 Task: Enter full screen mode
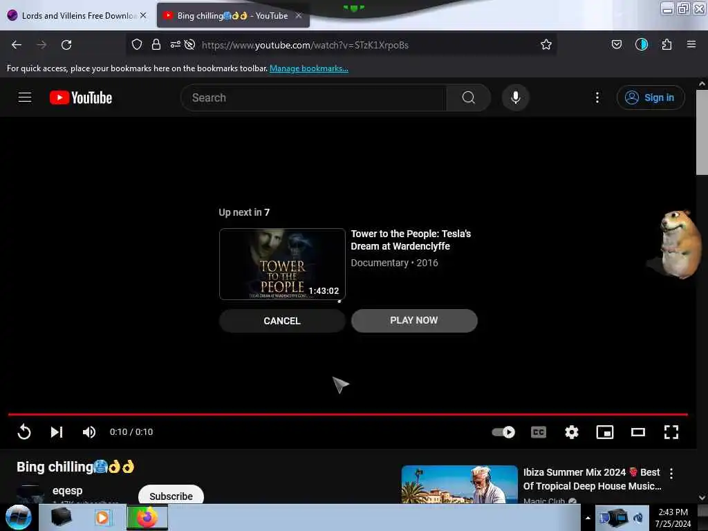pyautogui.click(x=671, y=432)
